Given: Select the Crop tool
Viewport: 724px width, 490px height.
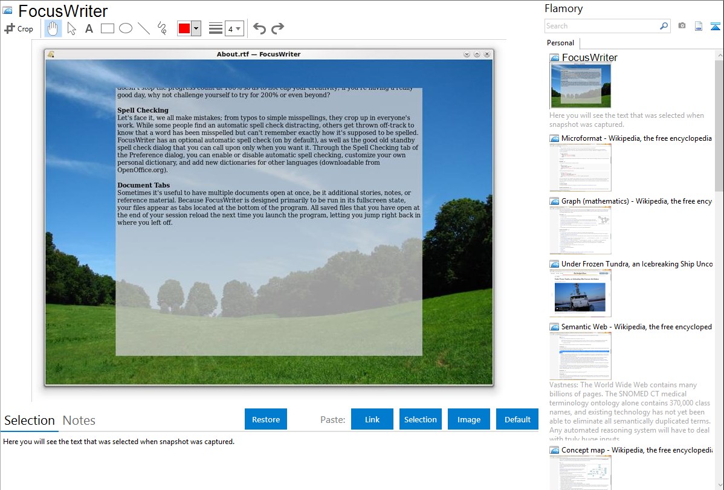Looking at the screenshot, I should coord(19,28).
